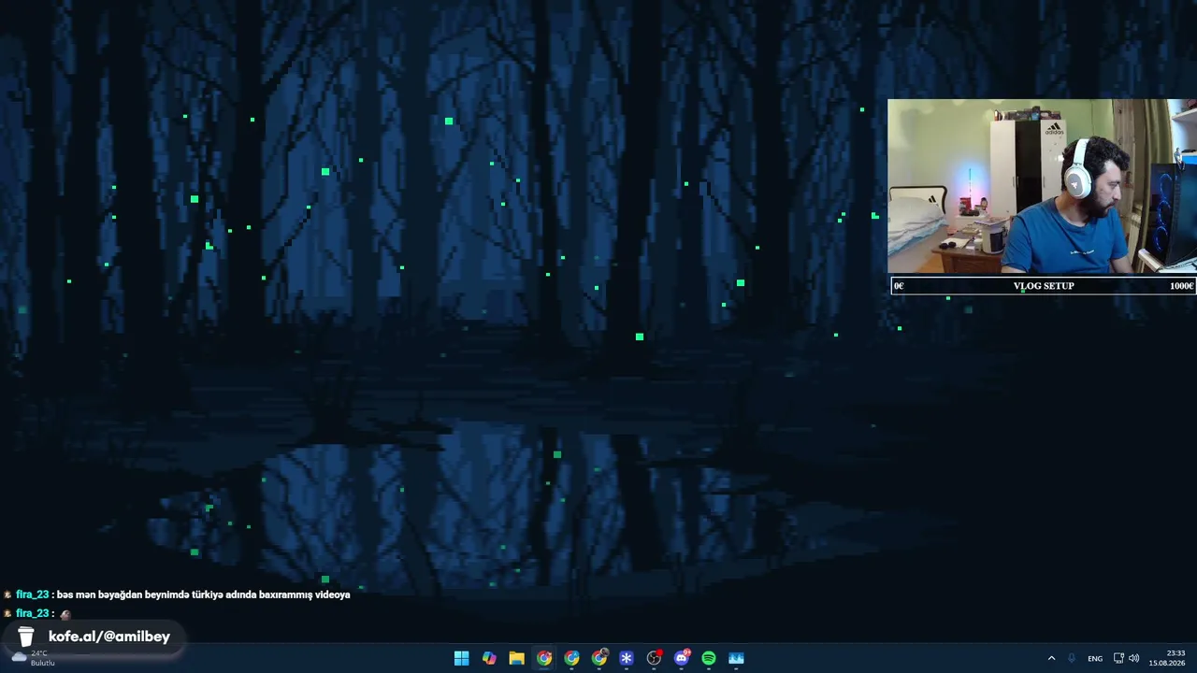This screenshot has height=673, width=1197.
Task: Switch to OBS Studio in the taskbar
Action: [x=654, y=658]
